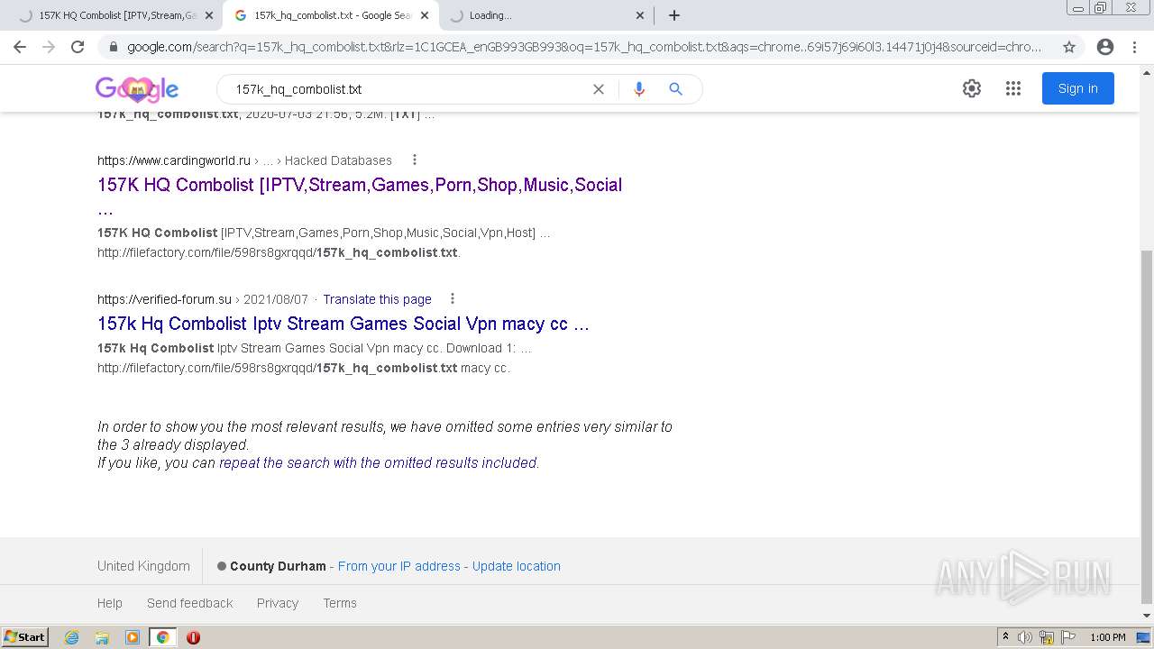
Task: Open the Action Center flag icon
Action: click(1068, 637)
